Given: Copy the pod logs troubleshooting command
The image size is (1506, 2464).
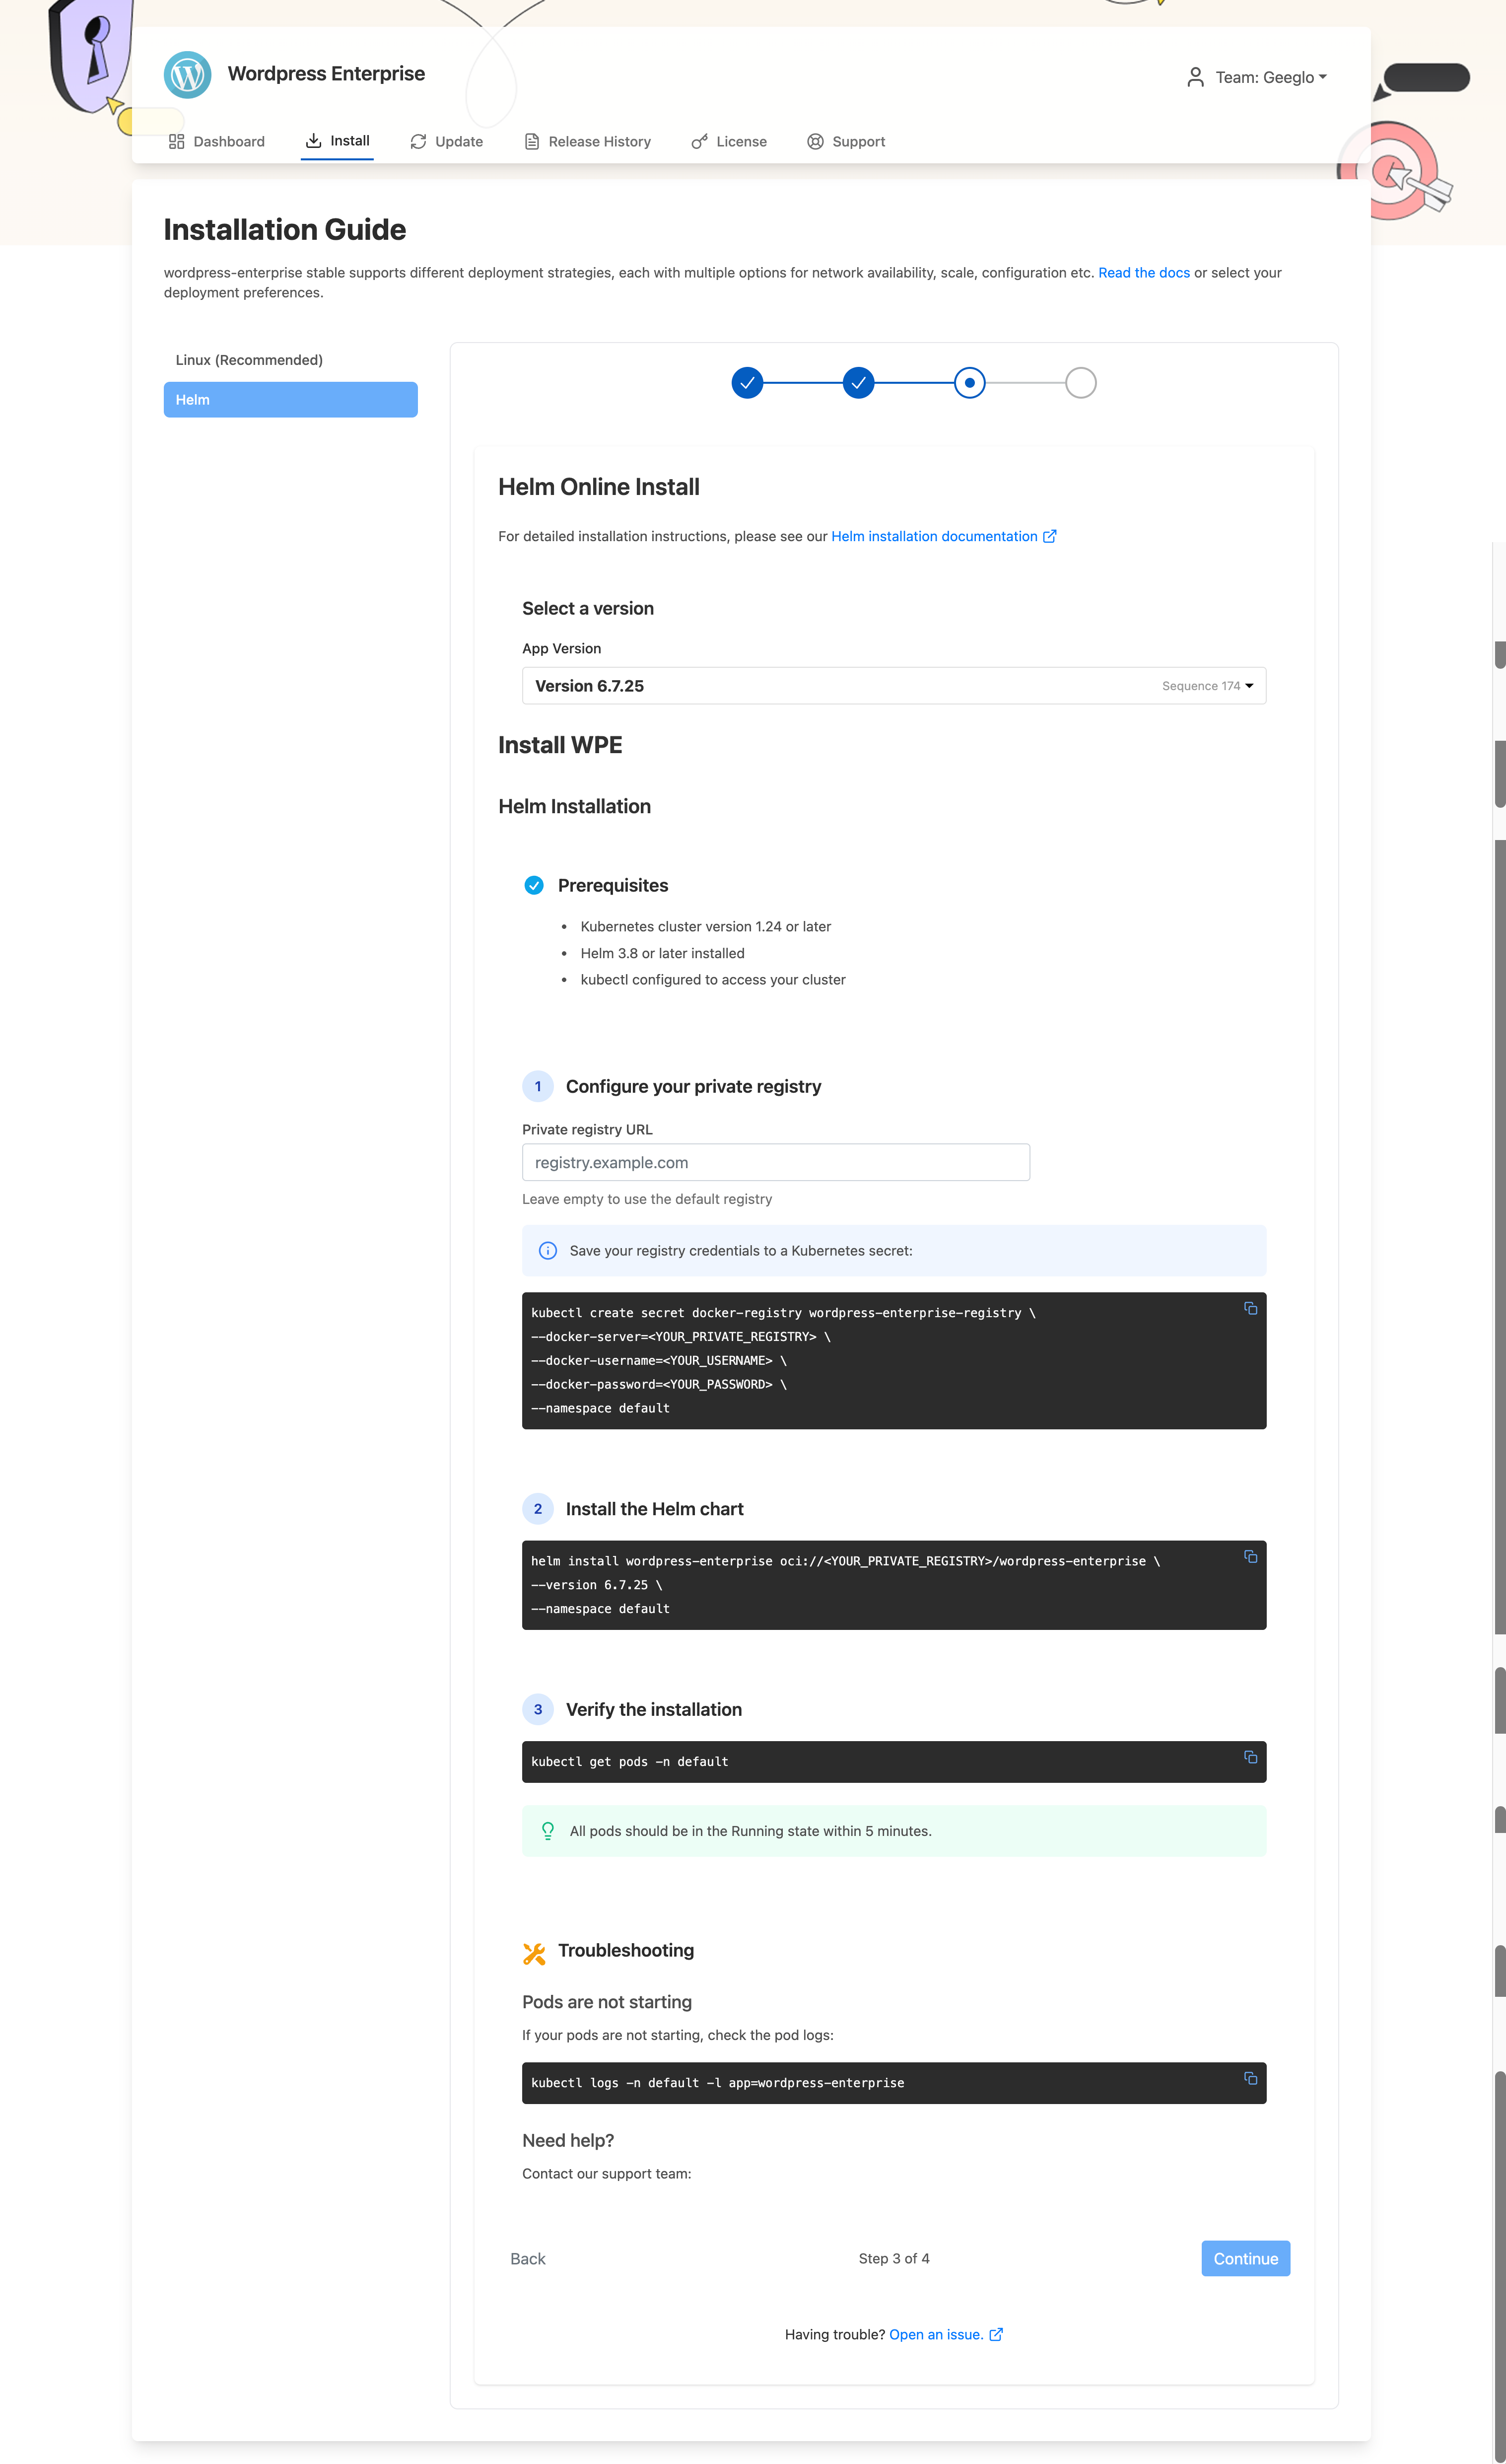Looking at the screenshot, I should [x=1250, y=2078].
